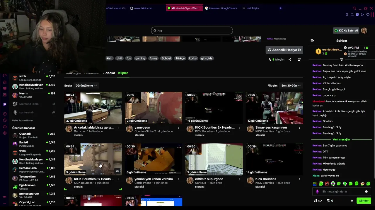Open 'KICK Bounties 3x Heads...' clip title with 16 görüntüleme
Image resolution: width=375 pixels, height=210 pixels.
click(215, 127)
